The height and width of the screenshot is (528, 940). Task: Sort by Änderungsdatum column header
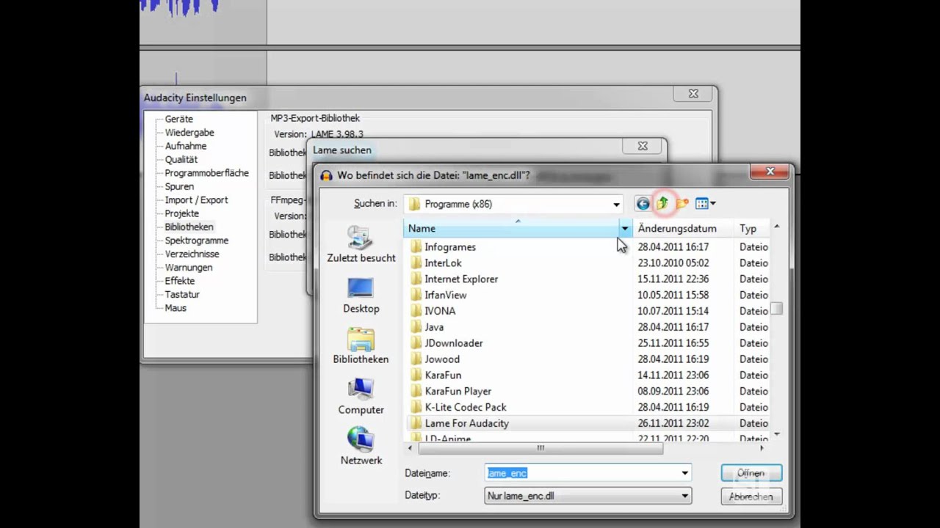pos(683,229)
